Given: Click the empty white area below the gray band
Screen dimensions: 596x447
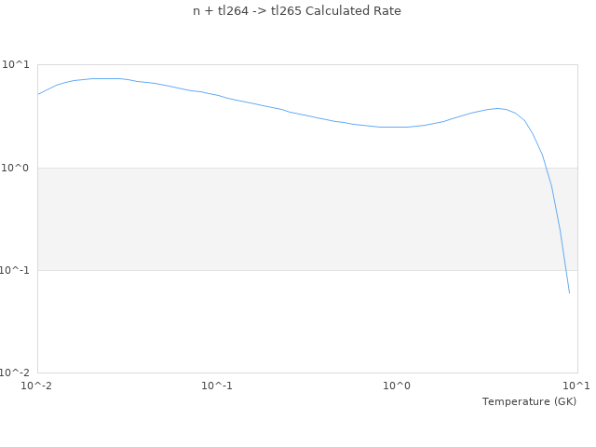Looking at the screenshot, I should pos(279,321).
